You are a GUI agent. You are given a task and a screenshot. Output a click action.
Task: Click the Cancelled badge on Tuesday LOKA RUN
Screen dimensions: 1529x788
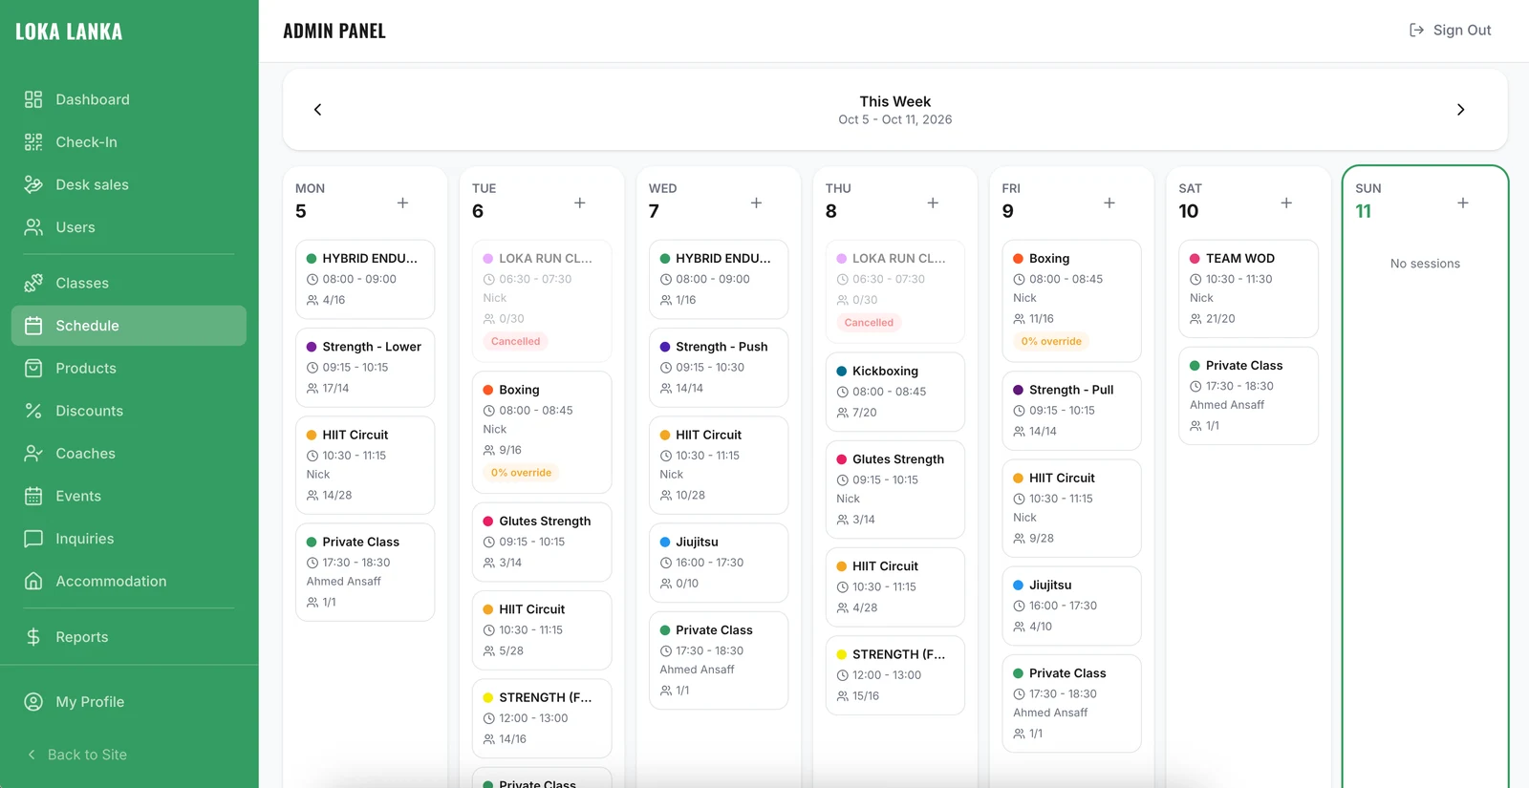click(516, 341)
